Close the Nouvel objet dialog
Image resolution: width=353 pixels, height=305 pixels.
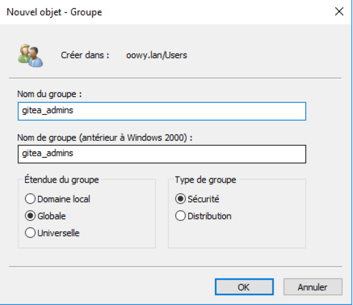338,12
